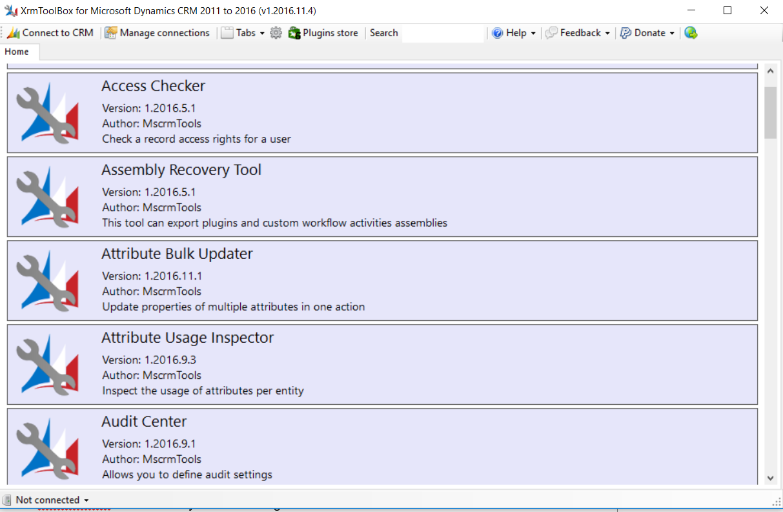Screen dimensions: 783x512
Task: Click the Access Checker wrench icon
Action: tap(47, 113)
